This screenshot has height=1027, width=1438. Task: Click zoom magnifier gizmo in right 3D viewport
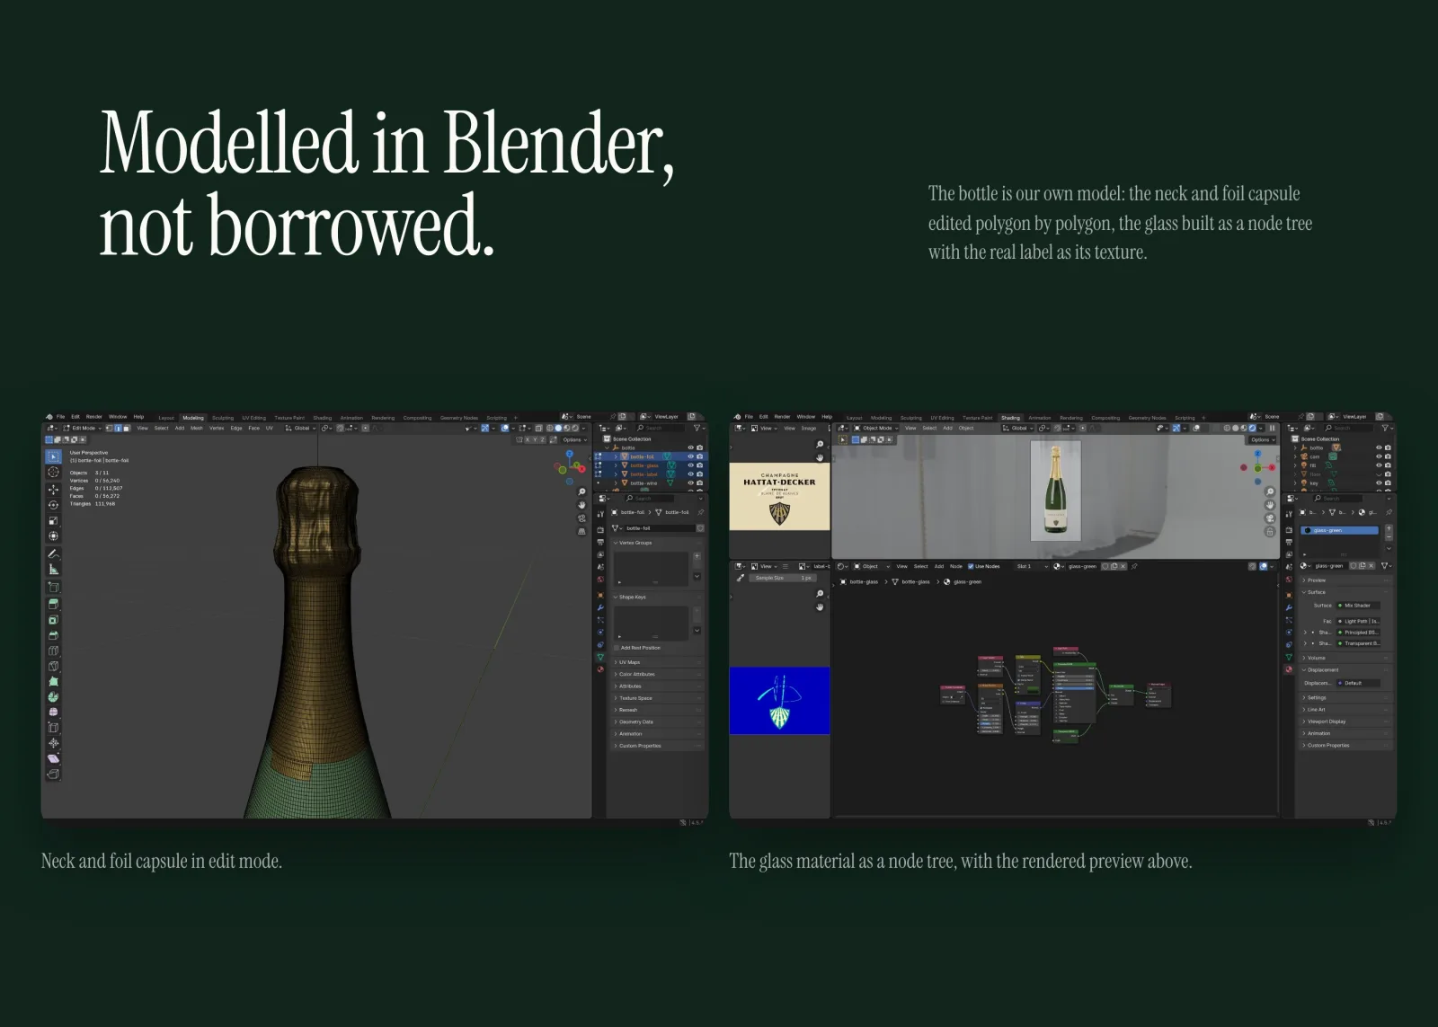pyautogui.click(x=1270, y=492)
